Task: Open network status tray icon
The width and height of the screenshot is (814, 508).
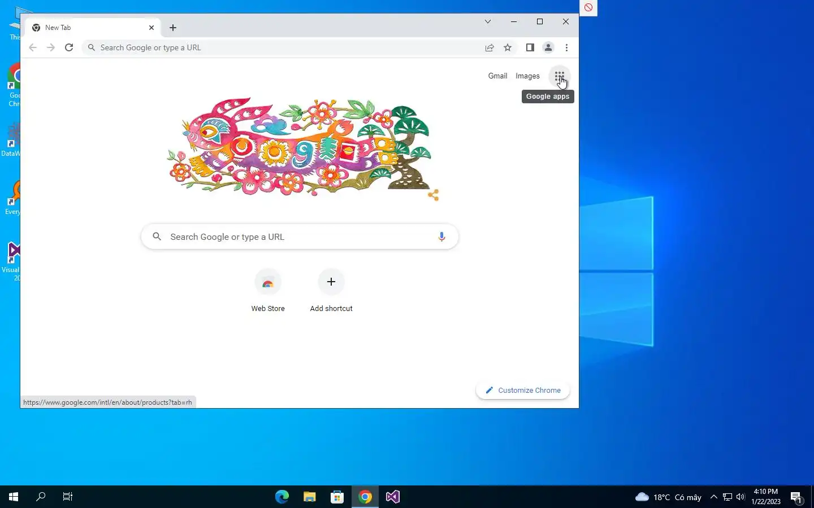Action: pos(728,497)
